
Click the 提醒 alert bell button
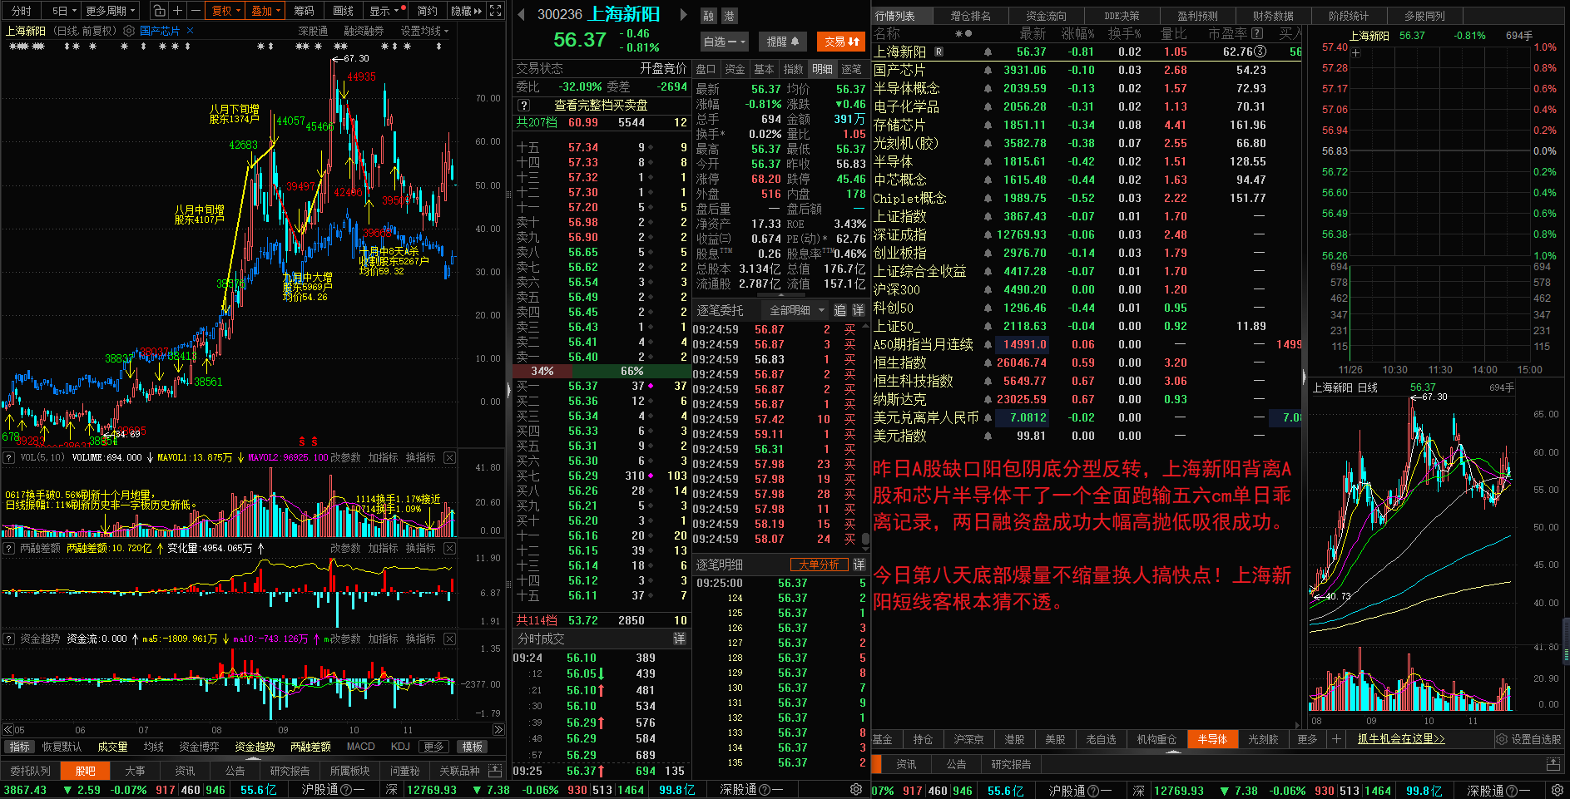click(x=783, y=42)
